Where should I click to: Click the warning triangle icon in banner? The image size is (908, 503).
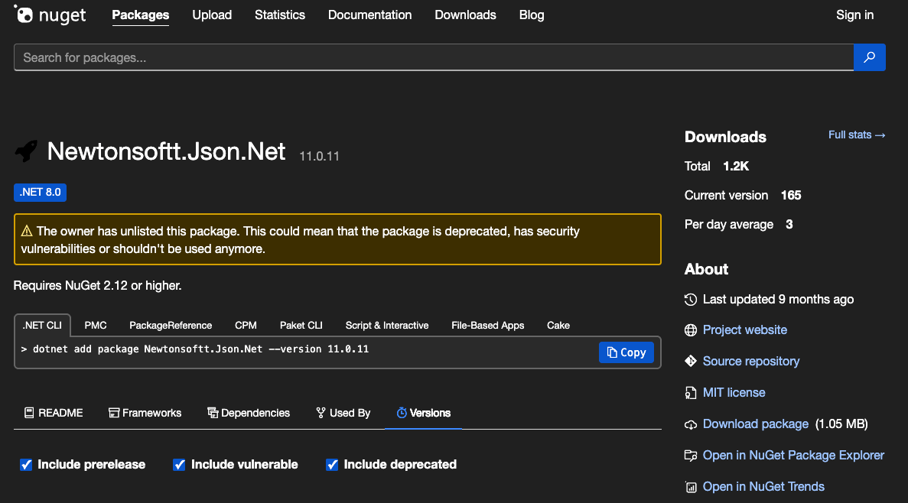pyautogui.click(x=27, y=231)
